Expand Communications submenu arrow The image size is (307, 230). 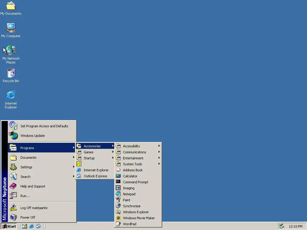coord(159,152)
